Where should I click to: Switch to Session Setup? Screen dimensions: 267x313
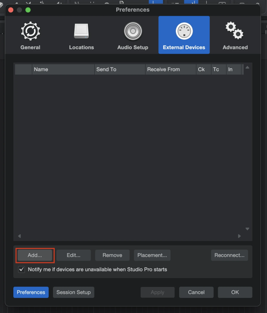pyautogui.click(x=74, y=292)
